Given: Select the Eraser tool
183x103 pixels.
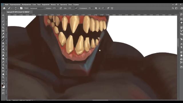Looking at the screenshot, I should [x=3, y=49].
